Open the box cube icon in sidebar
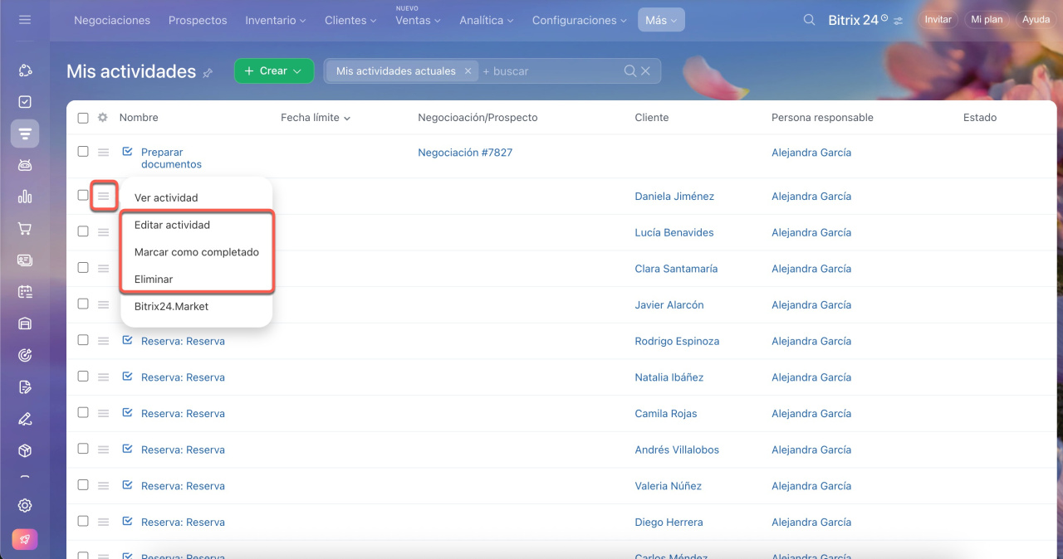 click(25, 450)
